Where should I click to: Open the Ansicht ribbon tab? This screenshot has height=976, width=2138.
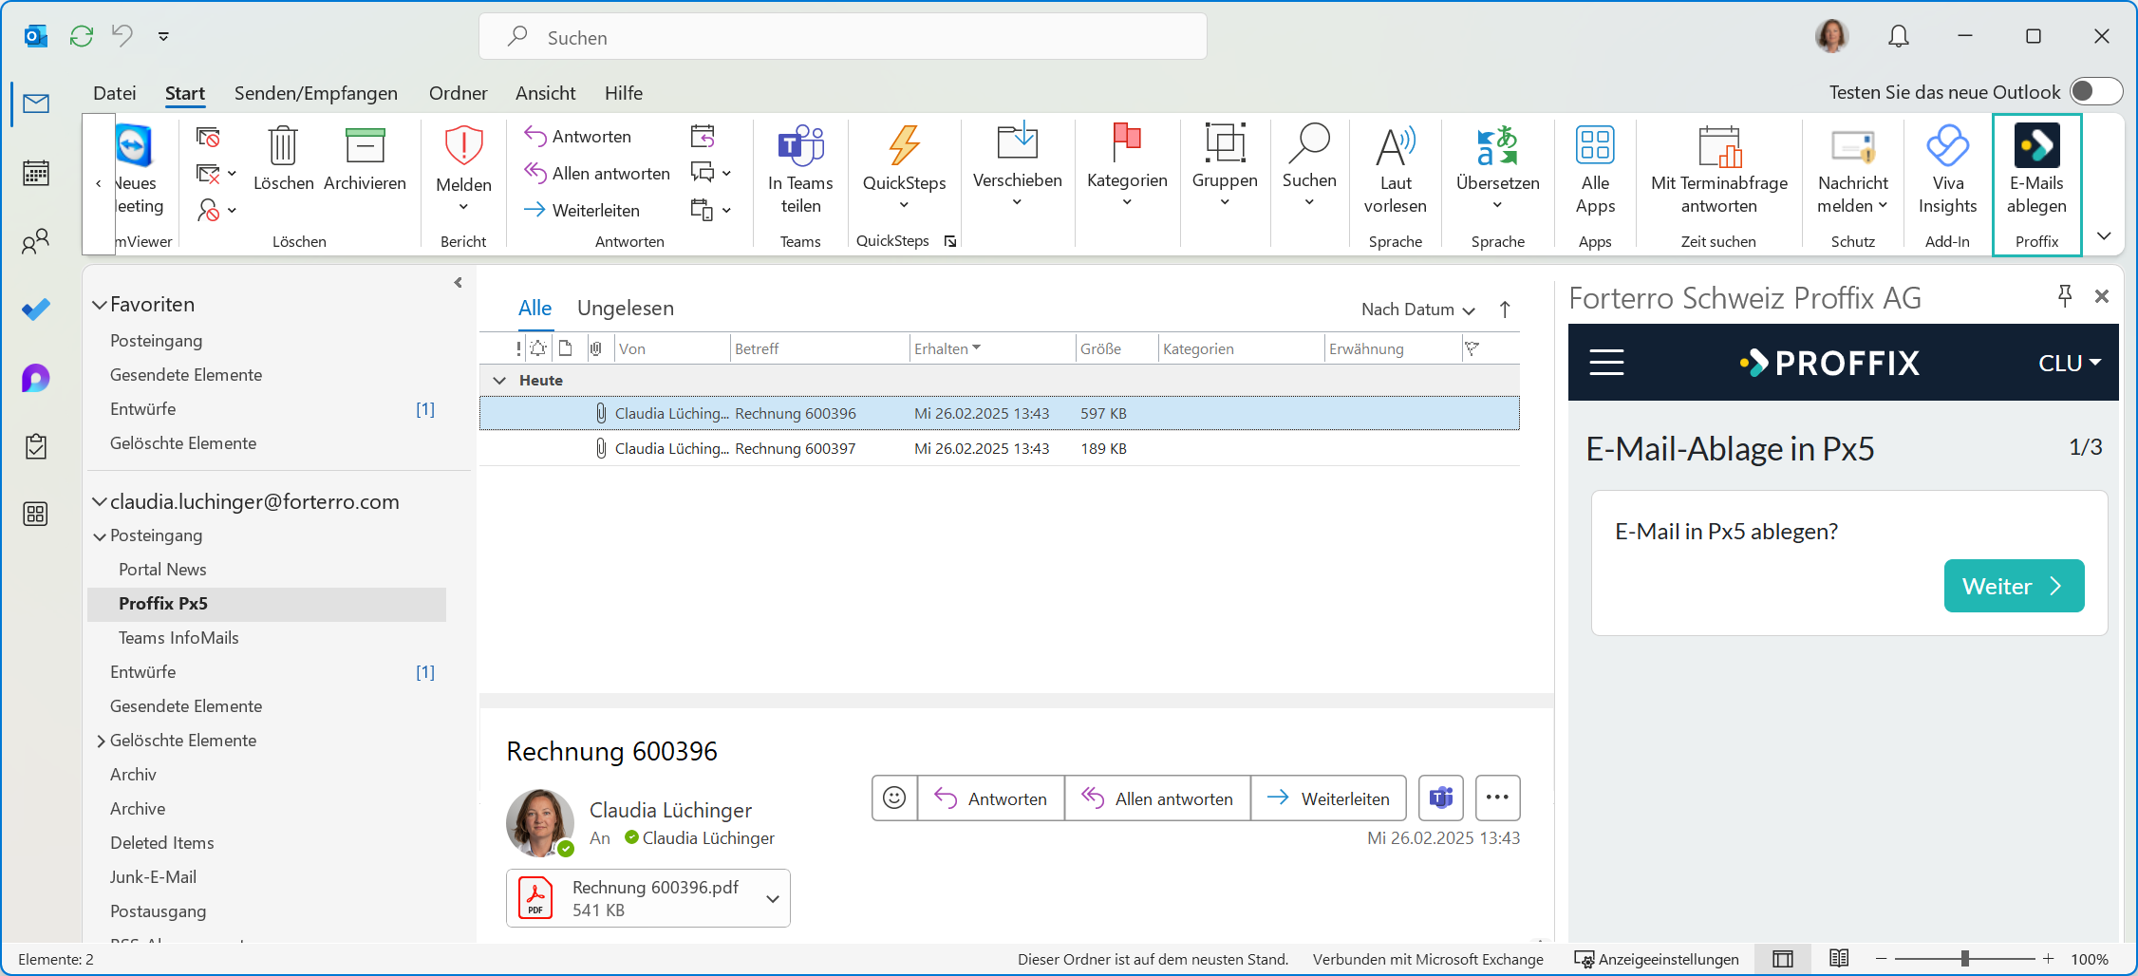[545, 93]
